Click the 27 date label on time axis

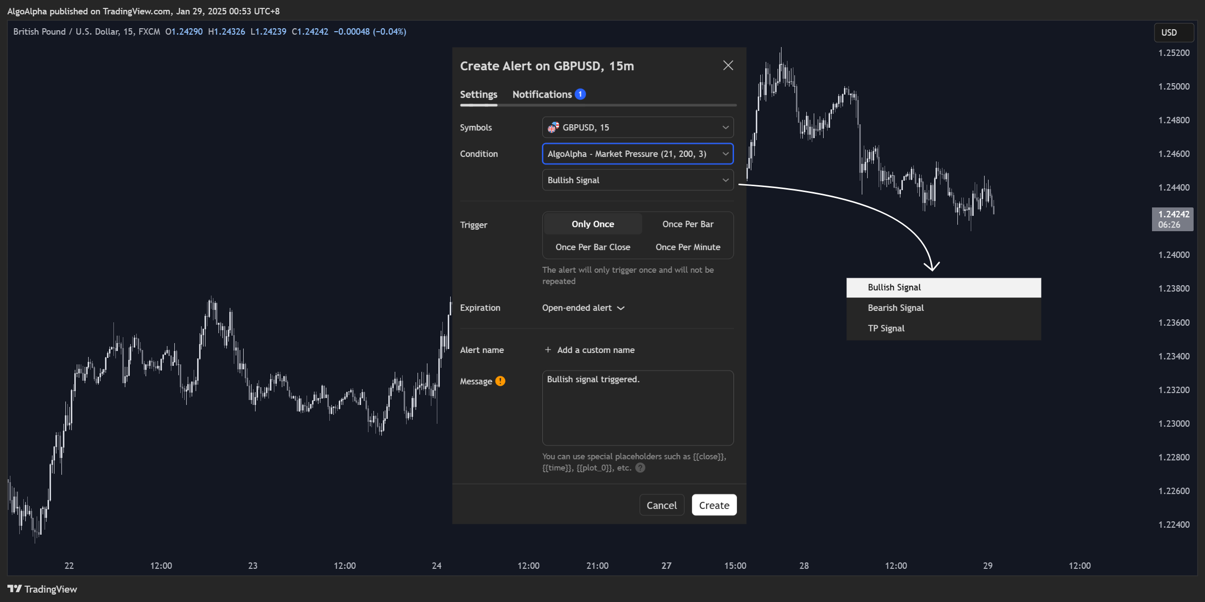667,566
